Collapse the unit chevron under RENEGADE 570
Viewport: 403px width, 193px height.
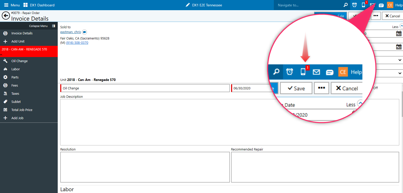point(1,55)
